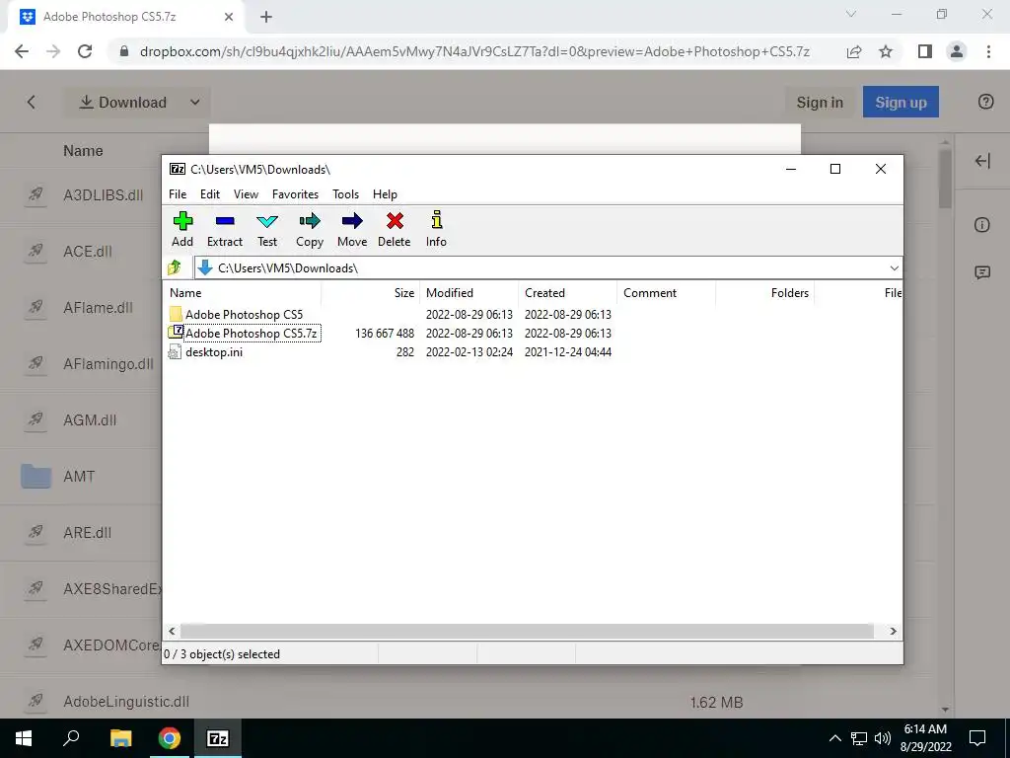Click the blue Sign up button
Screen dimensions: 1010x758
coord(901,102)
